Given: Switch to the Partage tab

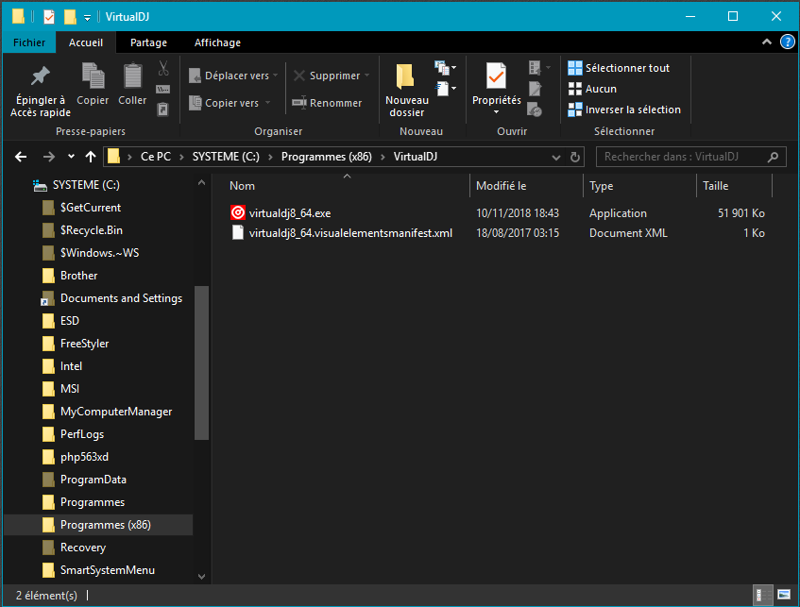Looking at the screenshot, I should pyautogui.click(x=148, y=42).
